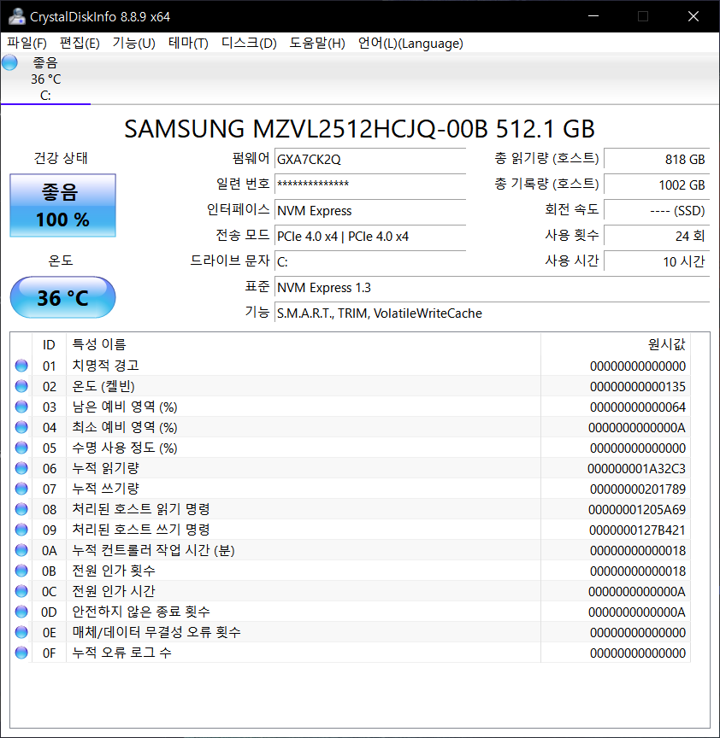Minimize the CrystalDiskInfo window
Viewport: 720px width, 738px height.
(x=593, y=16)
